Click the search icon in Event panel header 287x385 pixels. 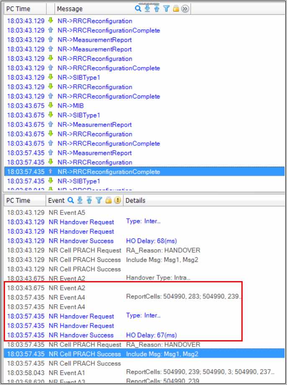pyautogui.click(x=70, y=200)
